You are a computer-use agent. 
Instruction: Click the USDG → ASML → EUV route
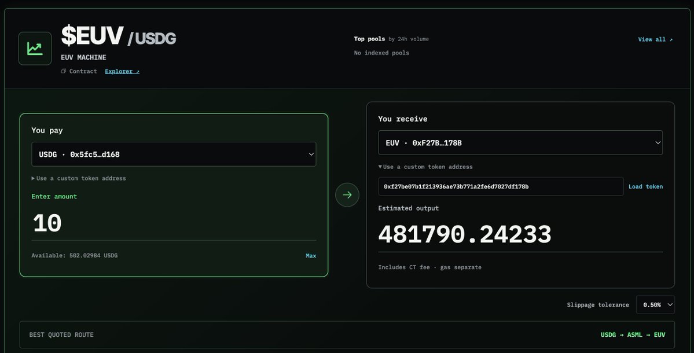(633, 335)
